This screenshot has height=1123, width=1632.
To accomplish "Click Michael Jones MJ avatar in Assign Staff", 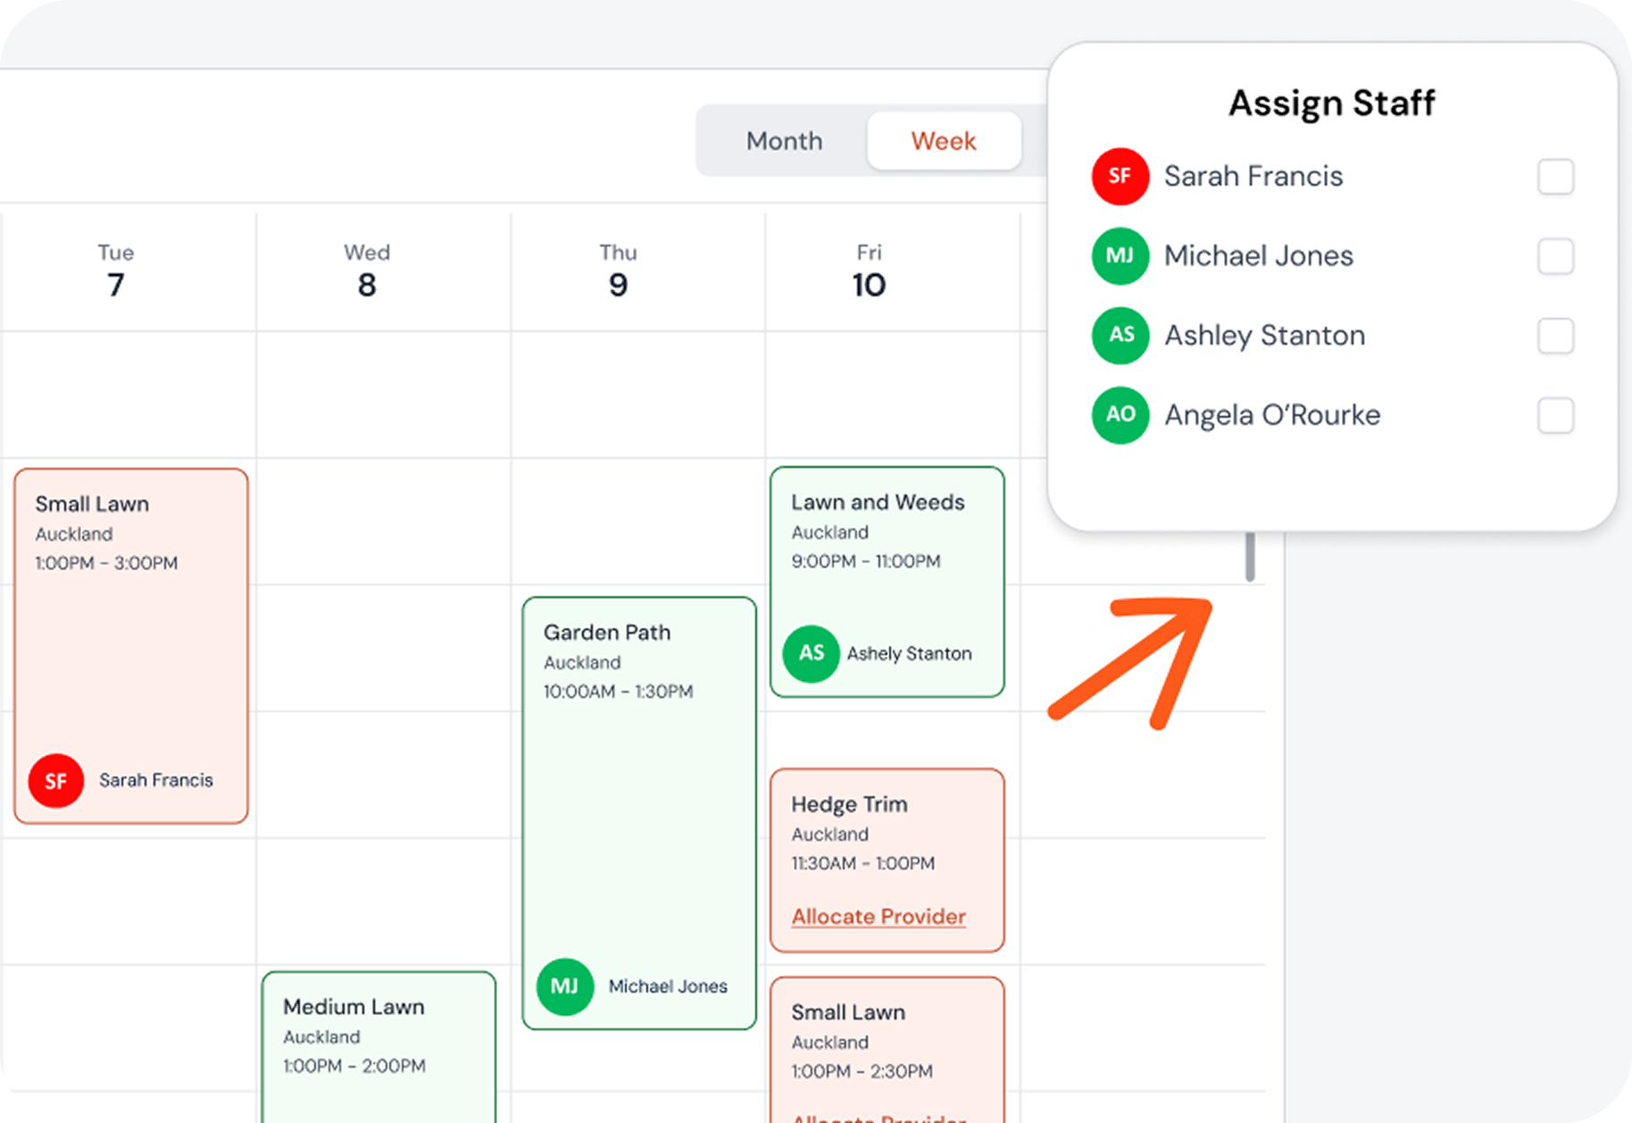I will click(x=1120, y=256).
